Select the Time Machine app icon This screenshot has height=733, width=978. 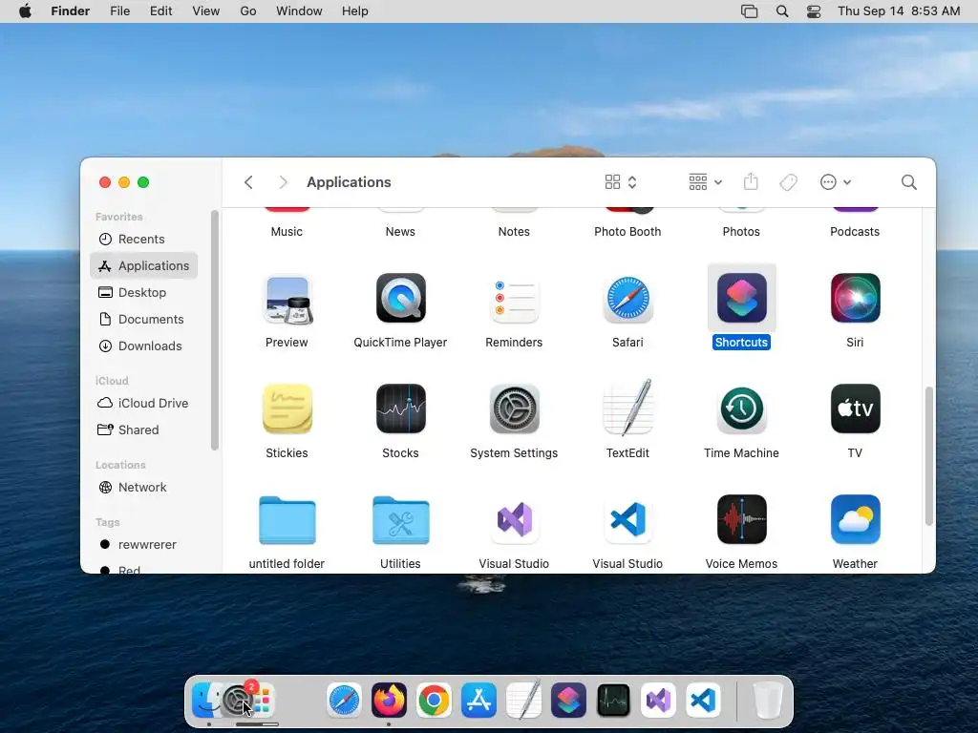click(x=741, y=408)
